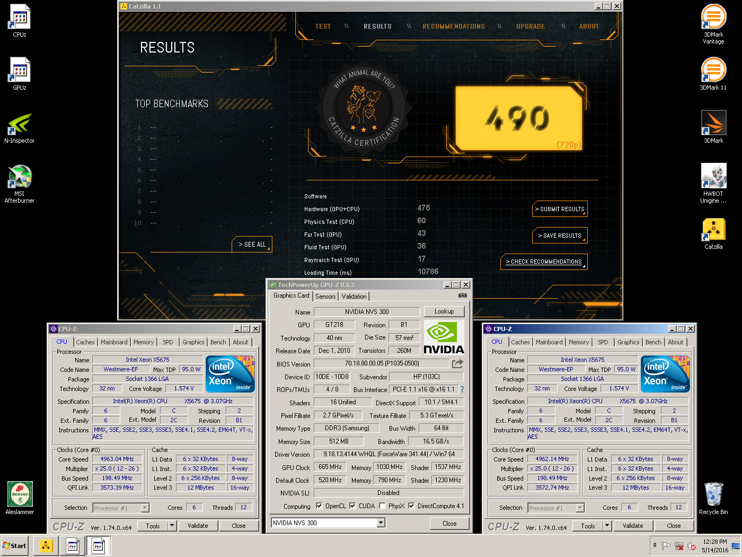Click the first CPU-Z taskbar button
Image resolution: width=742 pixels, height=557 pixels.
click(73, 545)
